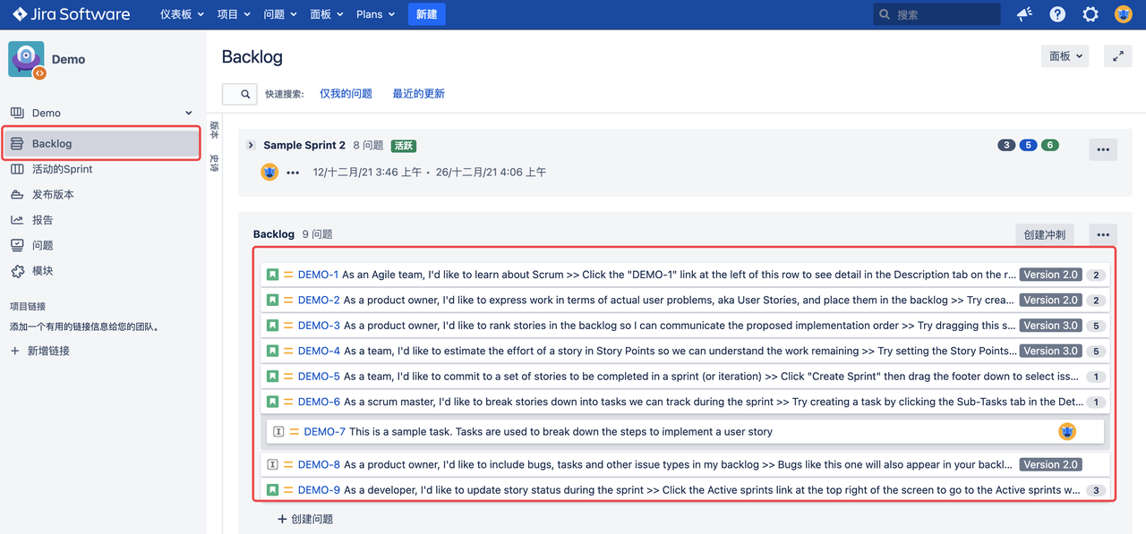
Task: Expand the 史诗 side panel
Action: click(214, 162)
